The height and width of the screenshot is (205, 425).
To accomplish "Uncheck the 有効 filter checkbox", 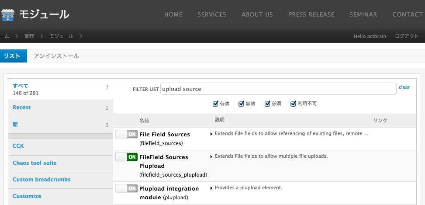I will pyautogui.click(x=215, y=104).
